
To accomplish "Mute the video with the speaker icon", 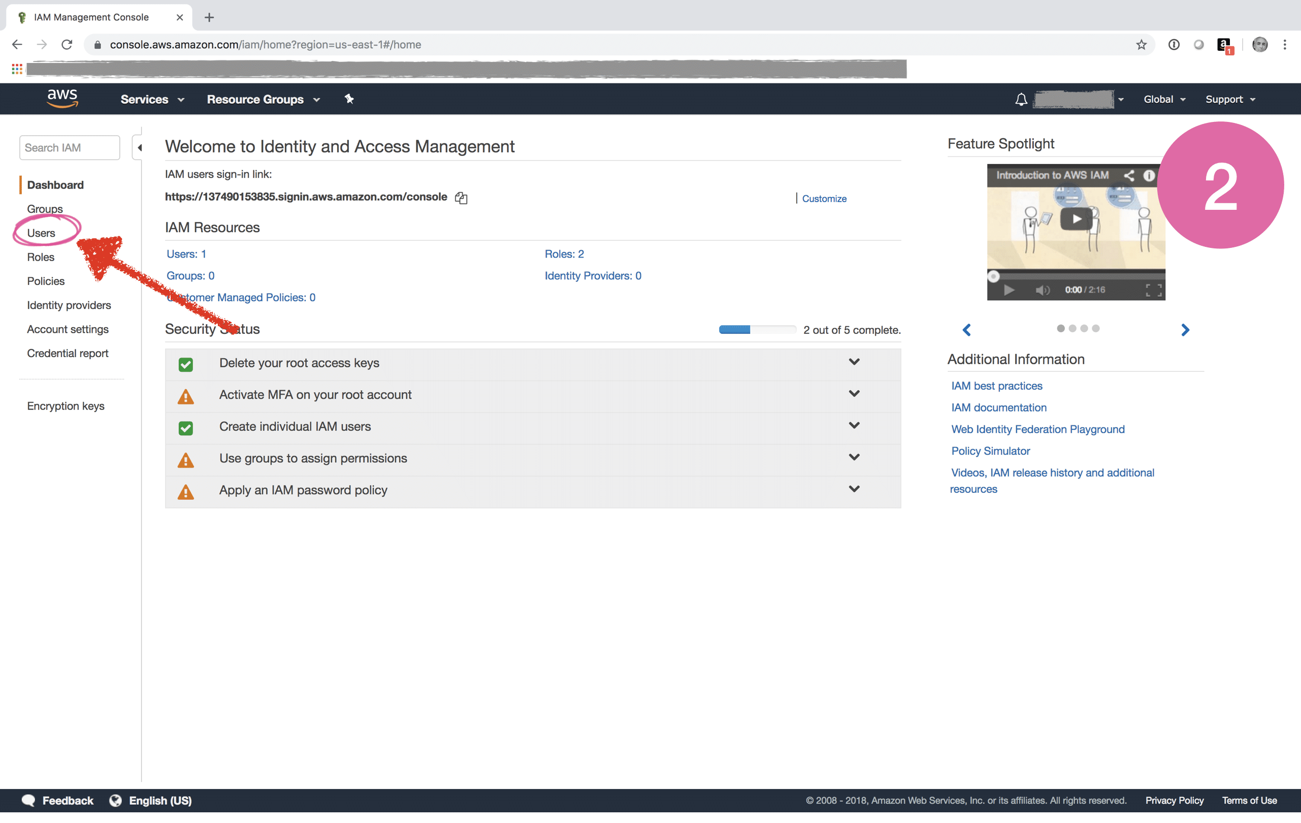I will 1042,290.
